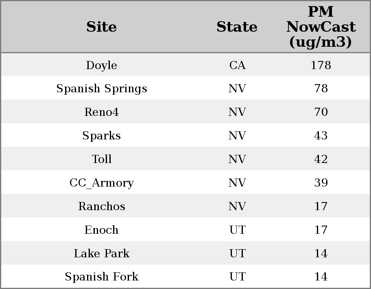Screen dimensions: 371x289
Task: Select the PM value 43 for Sparks
Action: [x=321, y=136]
